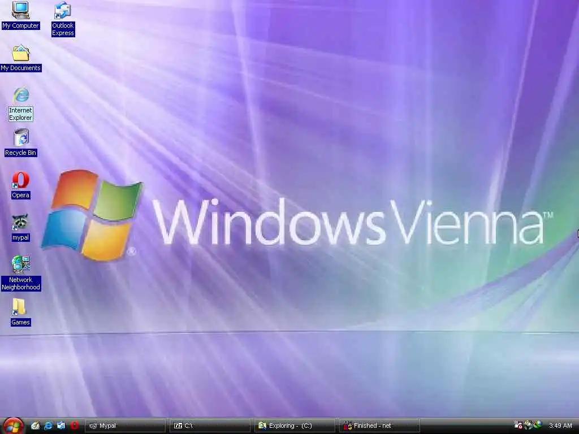Open the Start menu orb
579x434 pixels.
(x=13, y=426)
